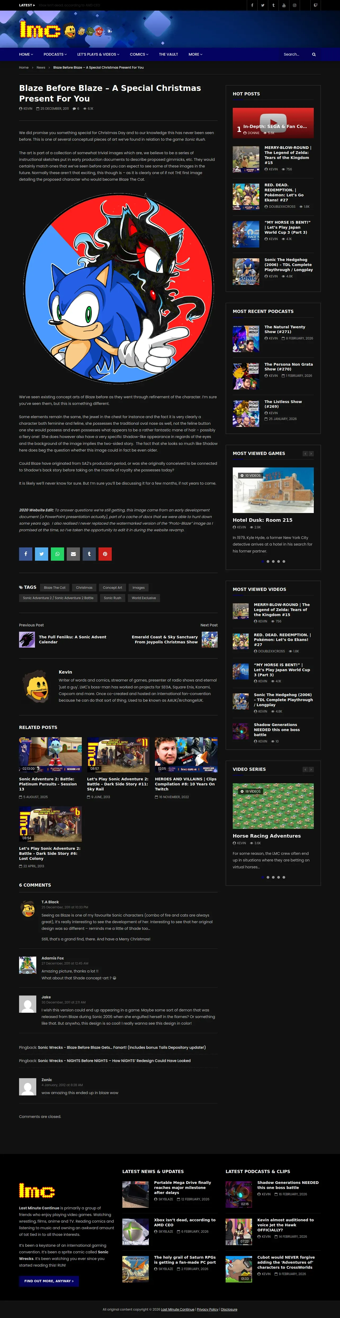Image resolution: width=340 pixels, height=1318 pixels.
Task: Go to Home in the breadcrumb
Action: (x=24, y=68)
